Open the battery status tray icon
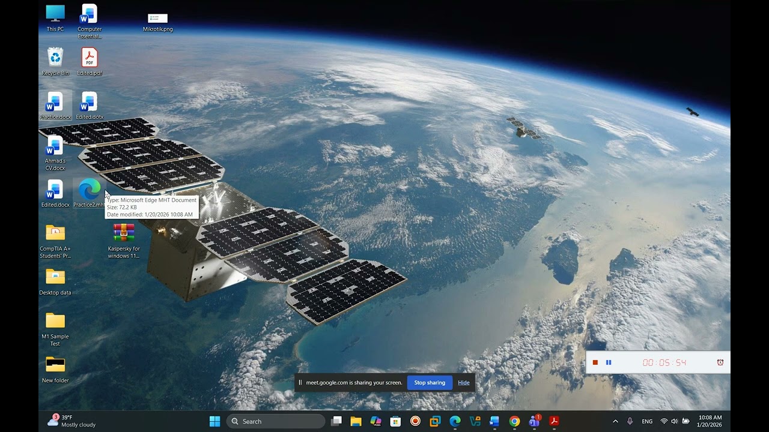This screenshot has height=432, width=769. 685,421
